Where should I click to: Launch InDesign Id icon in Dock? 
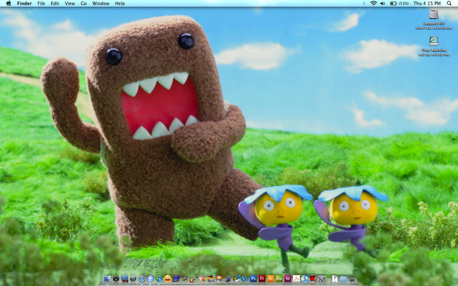pyautogui.click(x=288, y=279)
